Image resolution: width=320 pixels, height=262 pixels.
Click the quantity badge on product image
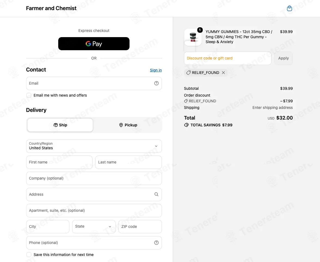(200, 30)
